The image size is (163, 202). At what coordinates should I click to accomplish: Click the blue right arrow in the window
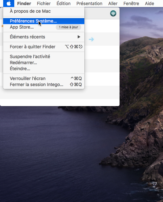91,39
